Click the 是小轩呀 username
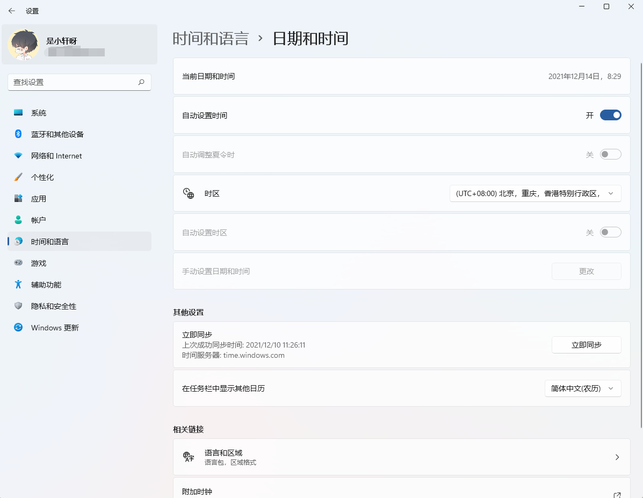Image resolution: width=643 pixels, height=498 pixels. (x=62, y=41)
